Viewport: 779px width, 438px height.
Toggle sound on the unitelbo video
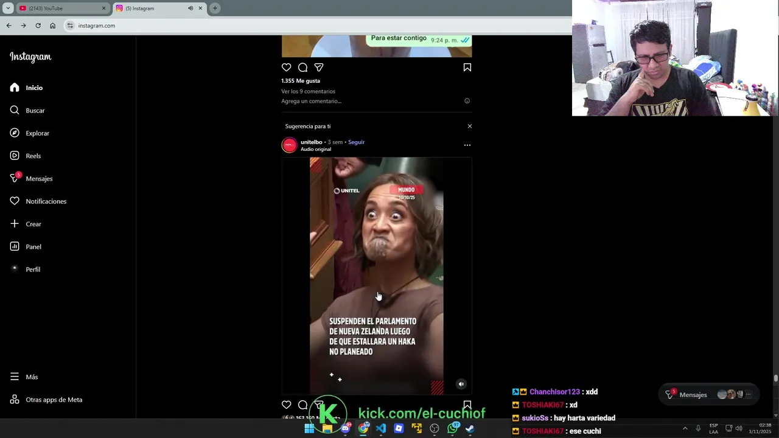[x=461, y=384]
